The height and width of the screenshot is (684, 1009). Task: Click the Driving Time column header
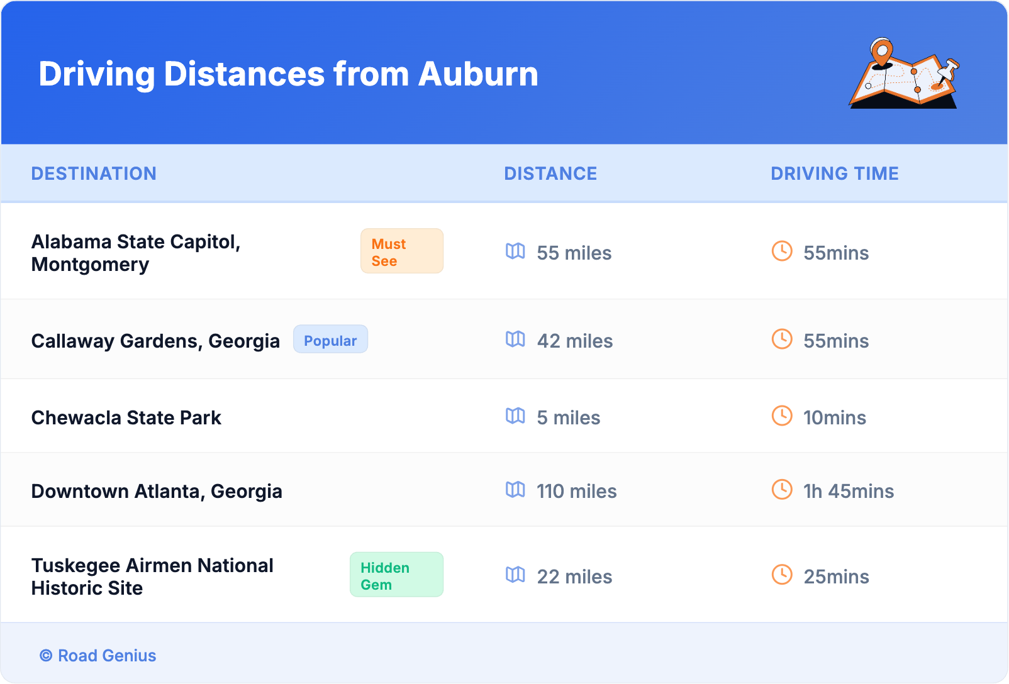pyautogui.click(x=834, y=174)
